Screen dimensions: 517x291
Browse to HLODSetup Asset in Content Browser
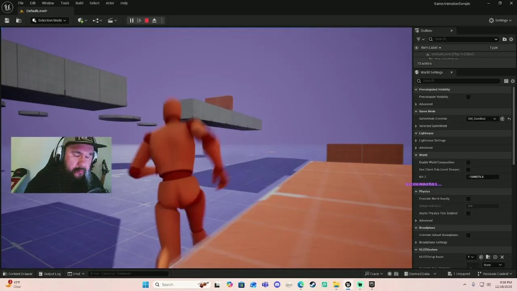tap(488, 257)
